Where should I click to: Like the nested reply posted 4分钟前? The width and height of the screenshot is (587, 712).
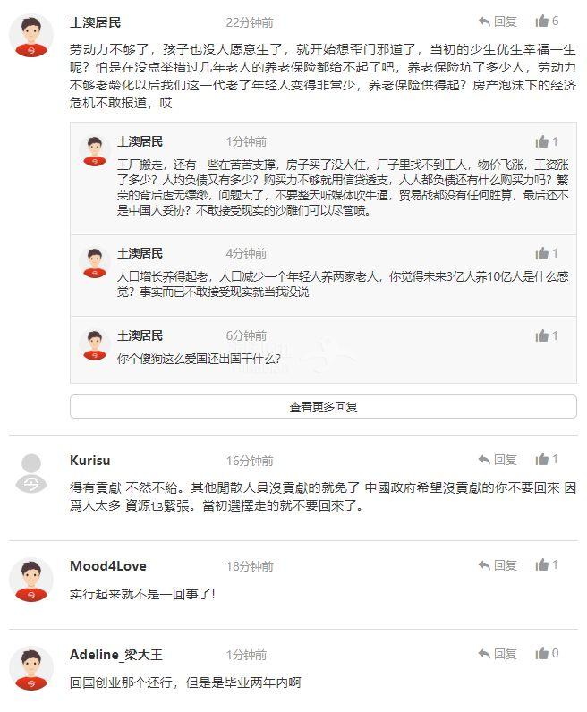coord(542,253)
